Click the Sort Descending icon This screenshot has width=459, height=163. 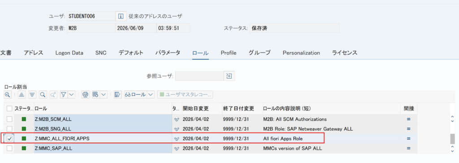point(32,94)
